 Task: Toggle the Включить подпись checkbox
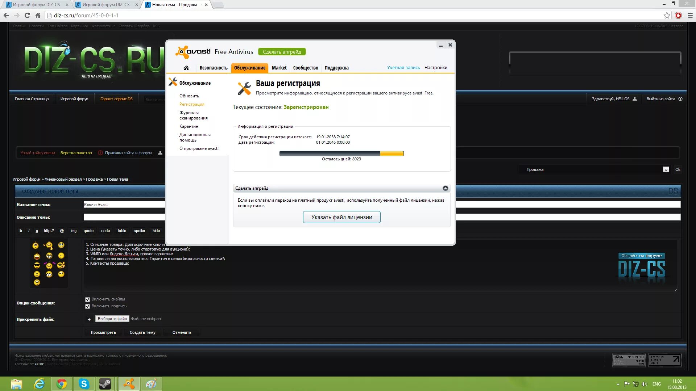87,306
